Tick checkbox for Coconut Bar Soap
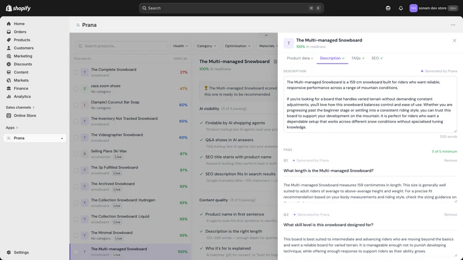Screen dimensions: 463x260 point(76,105)
